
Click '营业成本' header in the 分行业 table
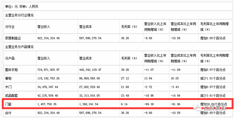coord(85,27)
